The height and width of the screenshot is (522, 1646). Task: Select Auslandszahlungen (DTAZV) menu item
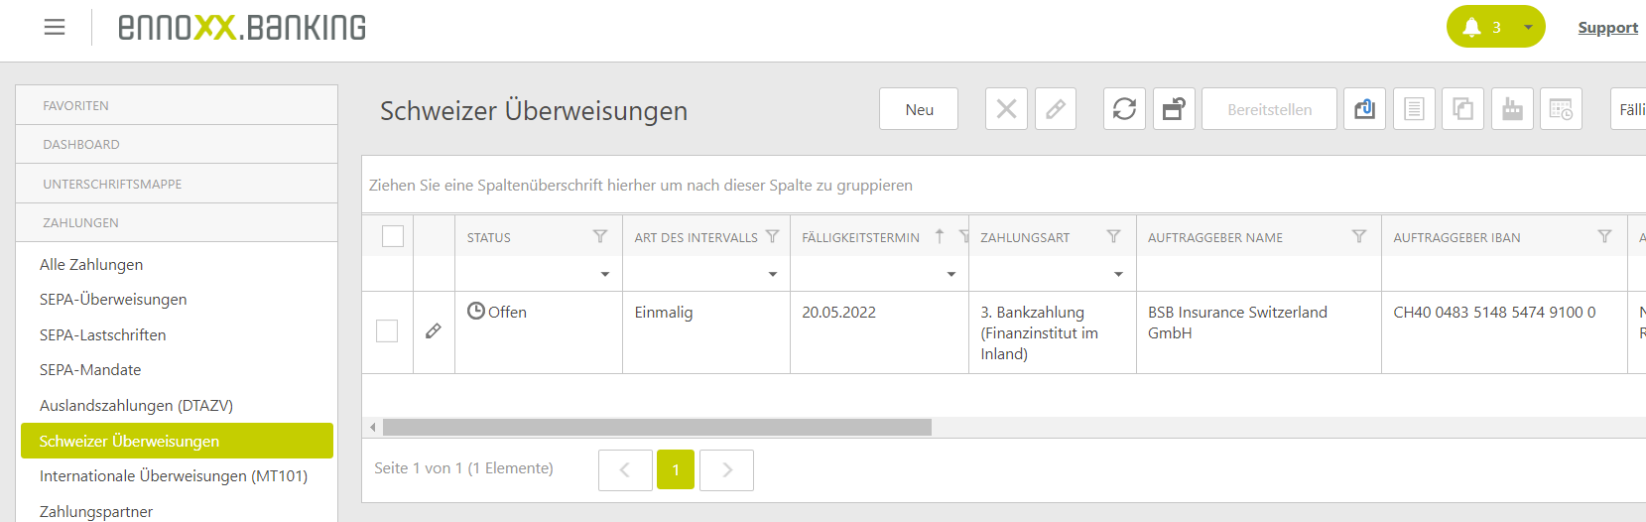(x=136, y=406)
